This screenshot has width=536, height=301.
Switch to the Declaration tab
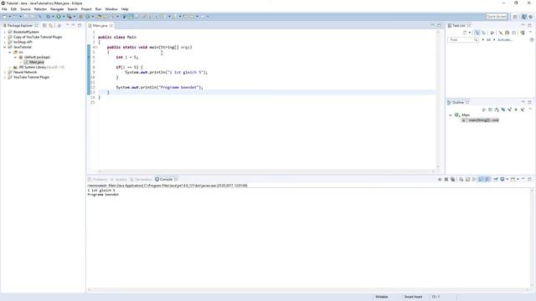tap(141, 180)
